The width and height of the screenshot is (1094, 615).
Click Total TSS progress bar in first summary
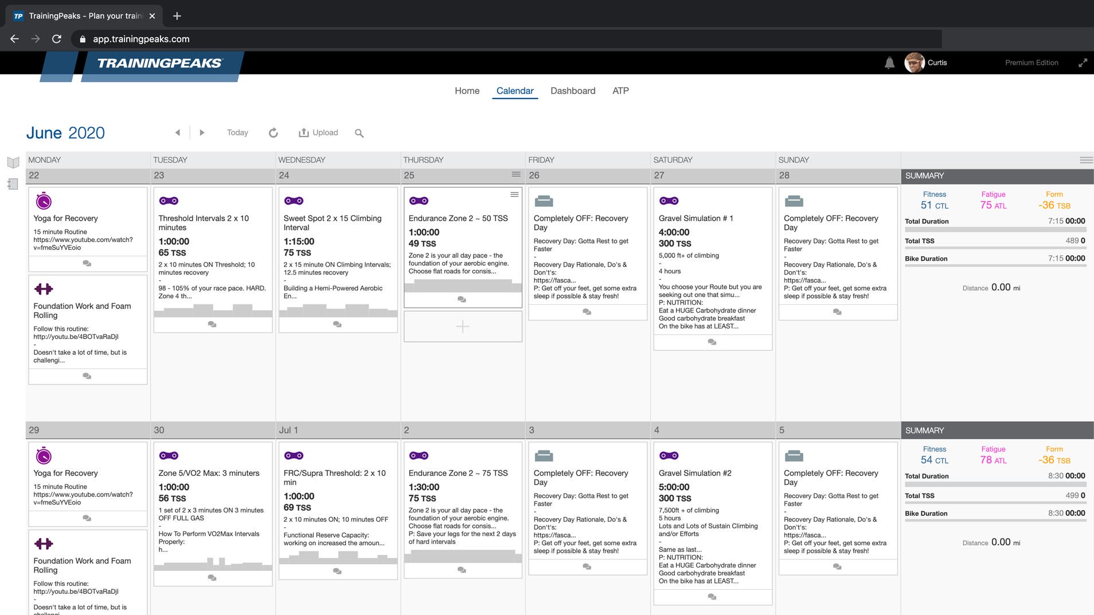[x=995, y=248]
